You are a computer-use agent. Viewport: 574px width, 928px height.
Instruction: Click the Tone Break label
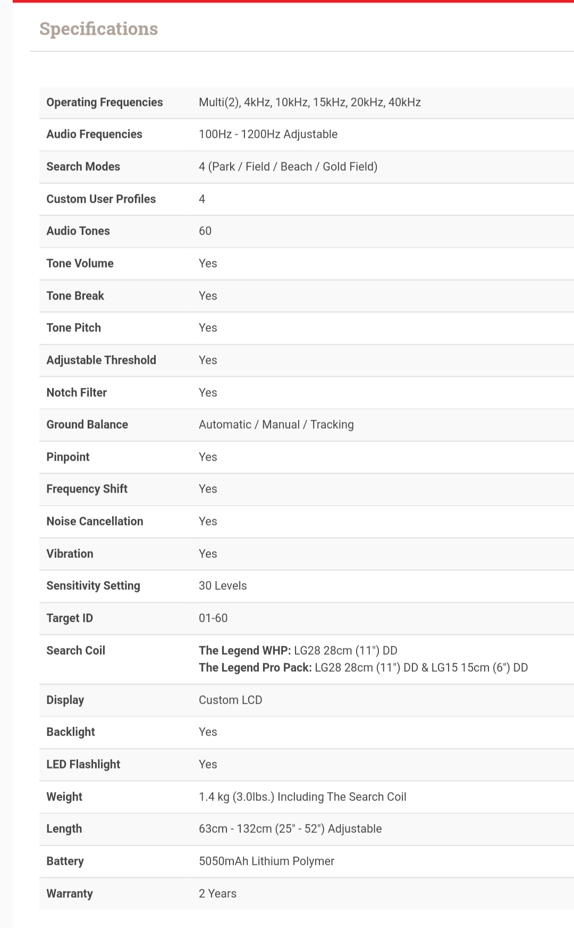(75, 296)
